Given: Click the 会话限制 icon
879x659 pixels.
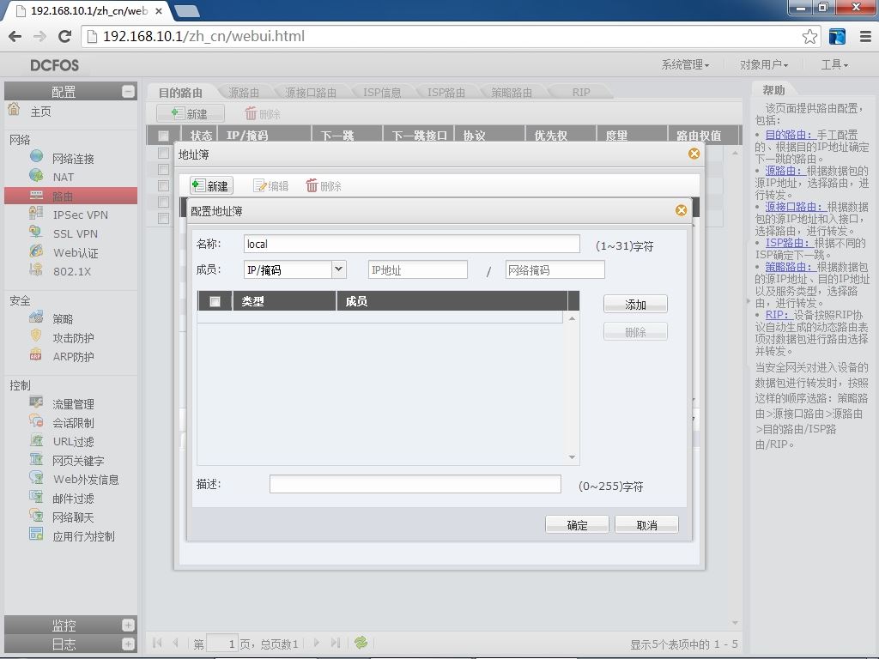Looking at the screenshot, I should 36,420.
